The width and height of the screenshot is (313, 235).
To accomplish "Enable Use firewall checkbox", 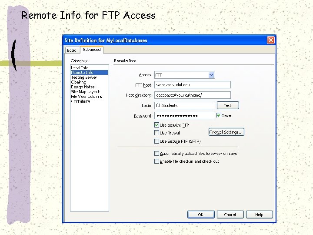I will point(156,133).
